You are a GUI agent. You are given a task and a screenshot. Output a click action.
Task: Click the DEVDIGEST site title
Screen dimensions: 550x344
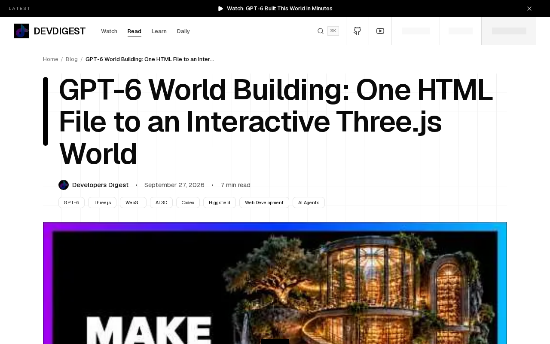[x=60, y=31]
